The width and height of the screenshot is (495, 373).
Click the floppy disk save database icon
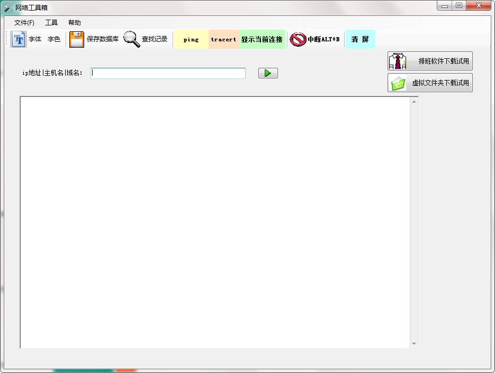click(77, 39)
